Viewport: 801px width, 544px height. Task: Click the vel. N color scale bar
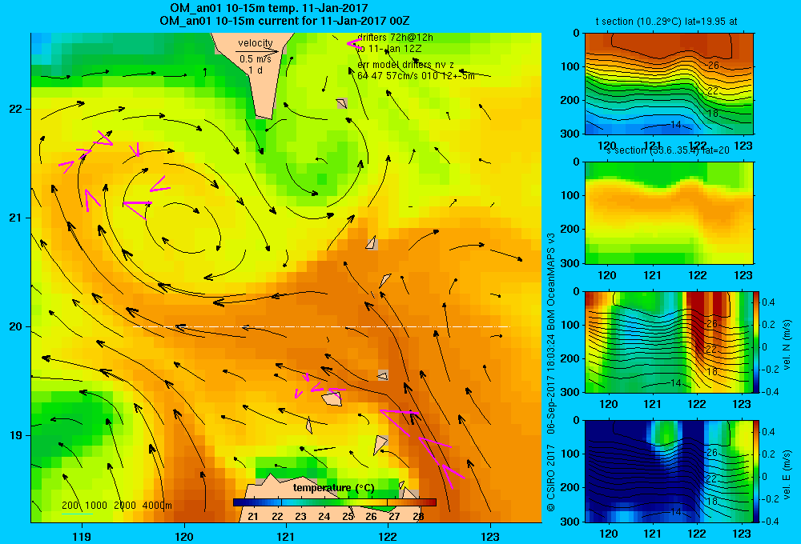point(756,342)
